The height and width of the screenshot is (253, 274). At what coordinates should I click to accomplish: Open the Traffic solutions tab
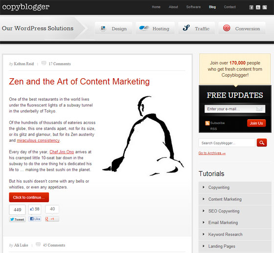[x=196, y=28]
